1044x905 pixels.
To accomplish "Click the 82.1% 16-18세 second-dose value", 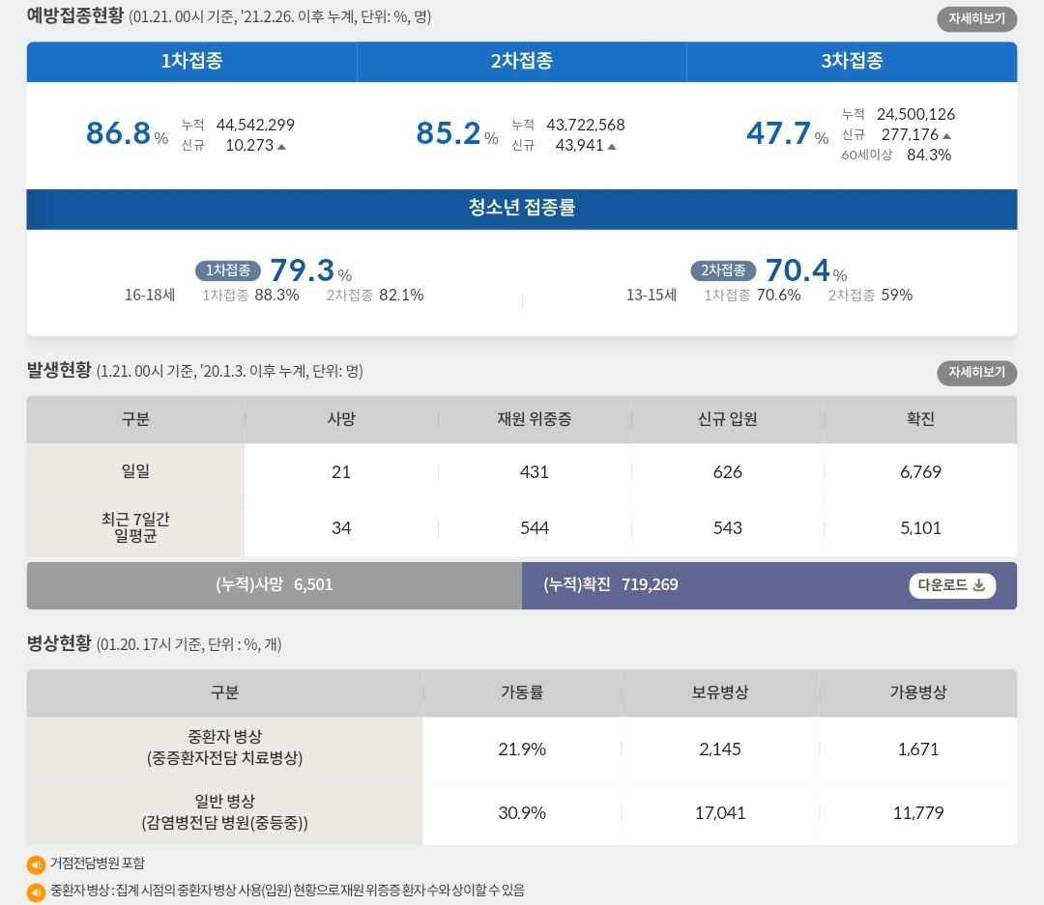I will click(401, 295).
